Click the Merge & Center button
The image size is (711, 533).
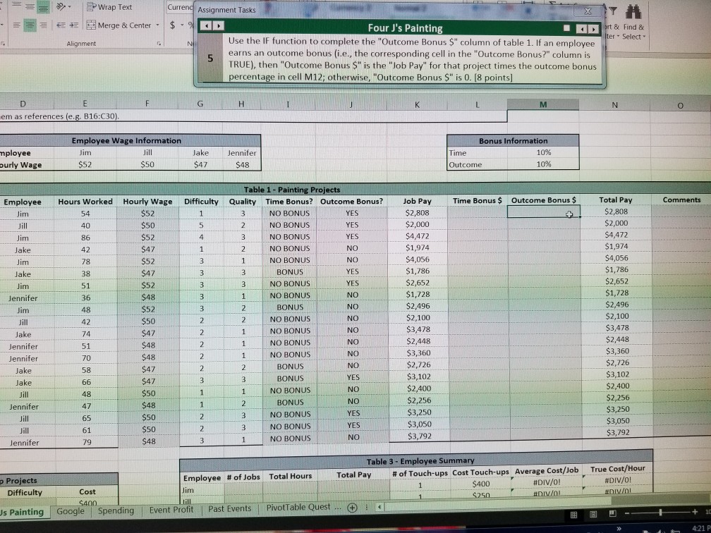tap(119, 25)
